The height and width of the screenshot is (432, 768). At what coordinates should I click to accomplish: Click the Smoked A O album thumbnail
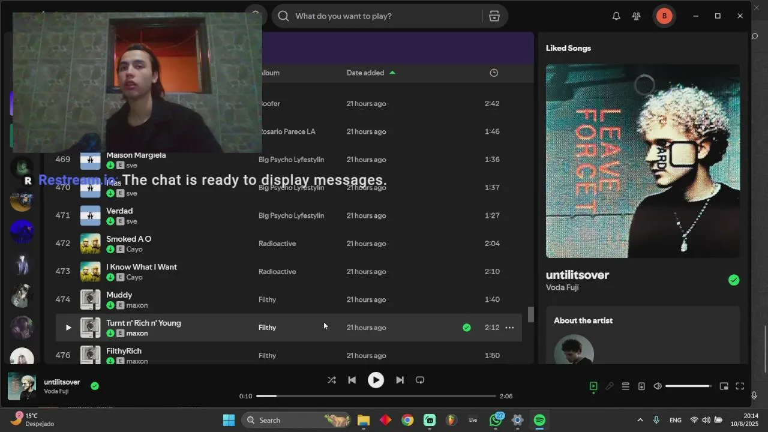pos(91,244)
